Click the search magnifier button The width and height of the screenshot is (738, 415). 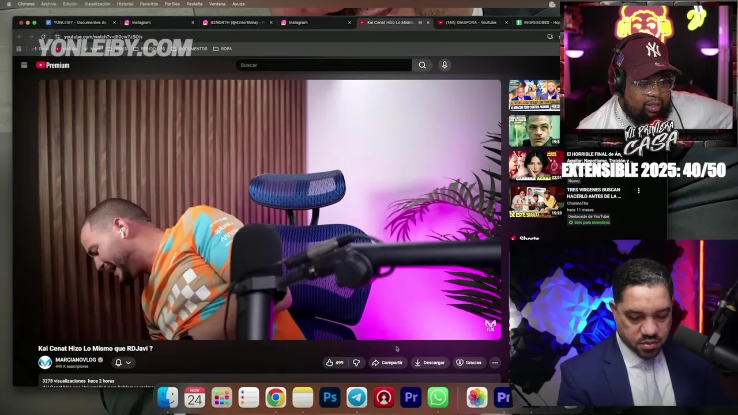[422, 65]
